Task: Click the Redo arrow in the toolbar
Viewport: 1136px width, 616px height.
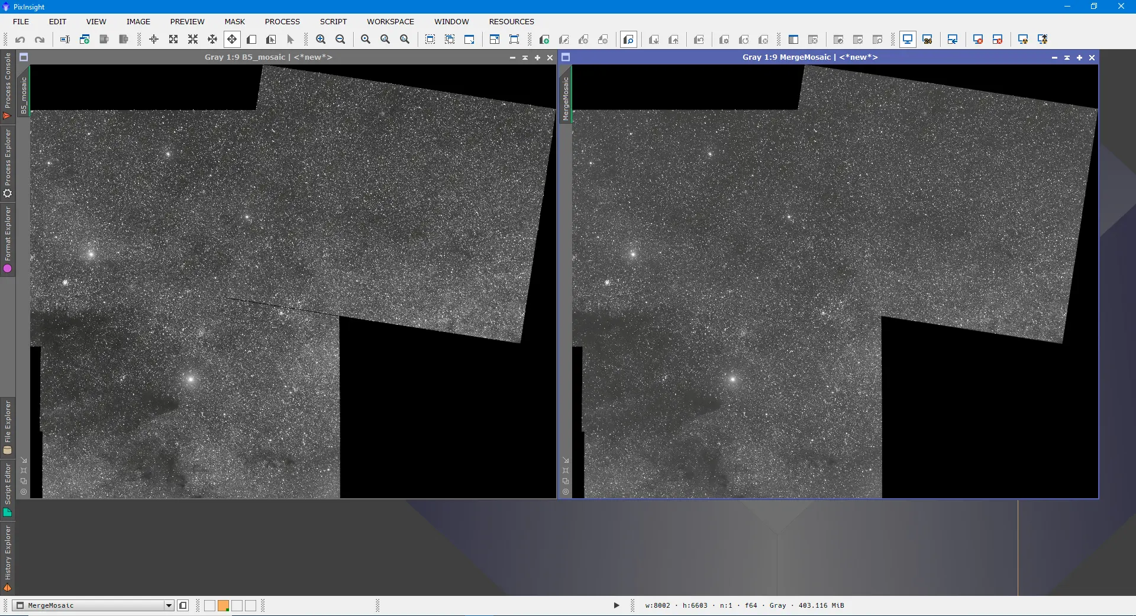Action: (x=40, y=40)
